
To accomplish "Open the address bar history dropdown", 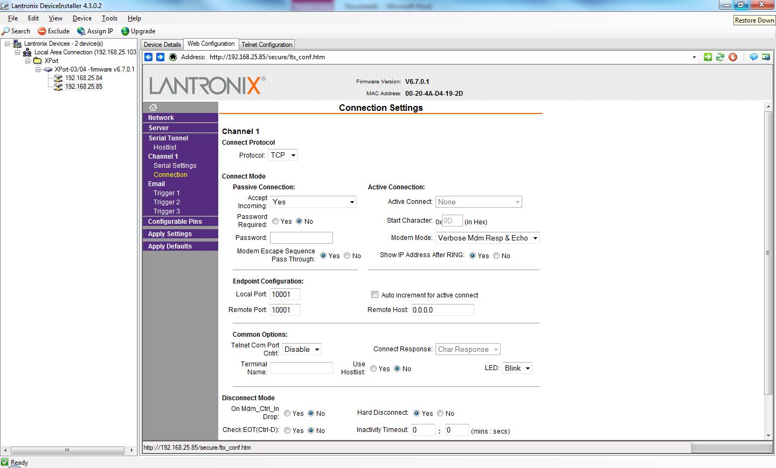I will pyautogui.click(x=694, y=57).
